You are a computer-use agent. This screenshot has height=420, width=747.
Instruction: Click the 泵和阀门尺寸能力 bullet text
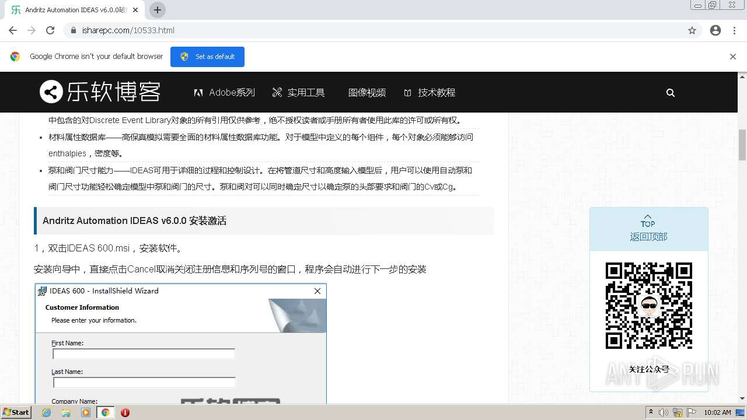(x=260, y=178)
